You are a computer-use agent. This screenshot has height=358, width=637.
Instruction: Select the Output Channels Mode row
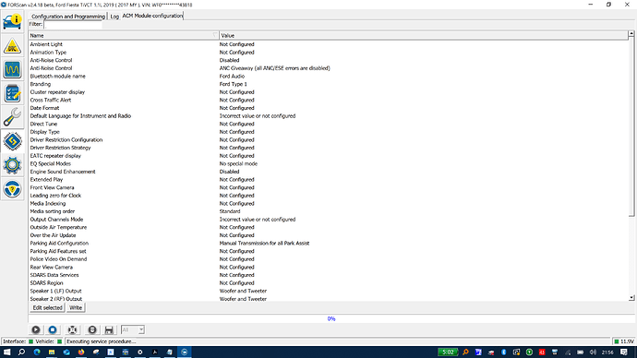(x=329, y=220)
